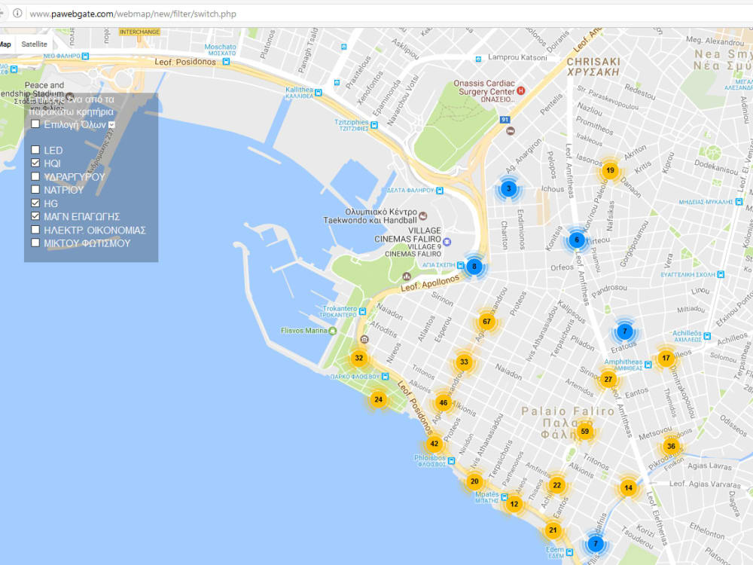Open the yellow cluster marker 19 near Akinton
753x565 pixels.
610,170
